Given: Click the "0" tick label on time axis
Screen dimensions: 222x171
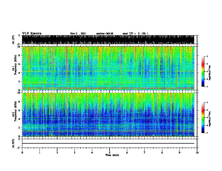Looking at the screenshot, I should [22, 153].
